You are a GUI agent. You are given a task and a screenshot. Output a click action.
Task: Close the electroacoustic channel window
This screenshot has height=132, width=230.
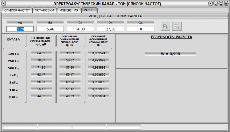pyautogui.click(x=226, y=4)
